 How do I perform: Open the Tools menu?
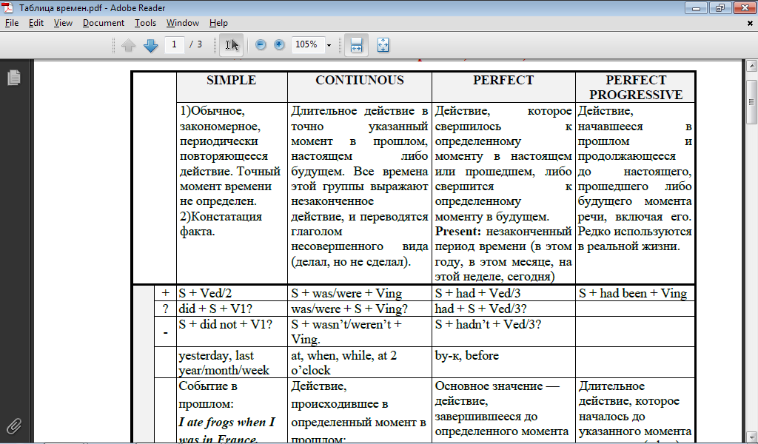(x=145, y=23)
